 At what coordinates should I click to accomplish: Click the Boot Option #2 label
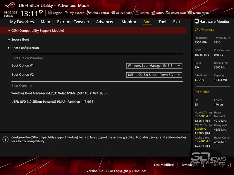[x=23, y=75]
